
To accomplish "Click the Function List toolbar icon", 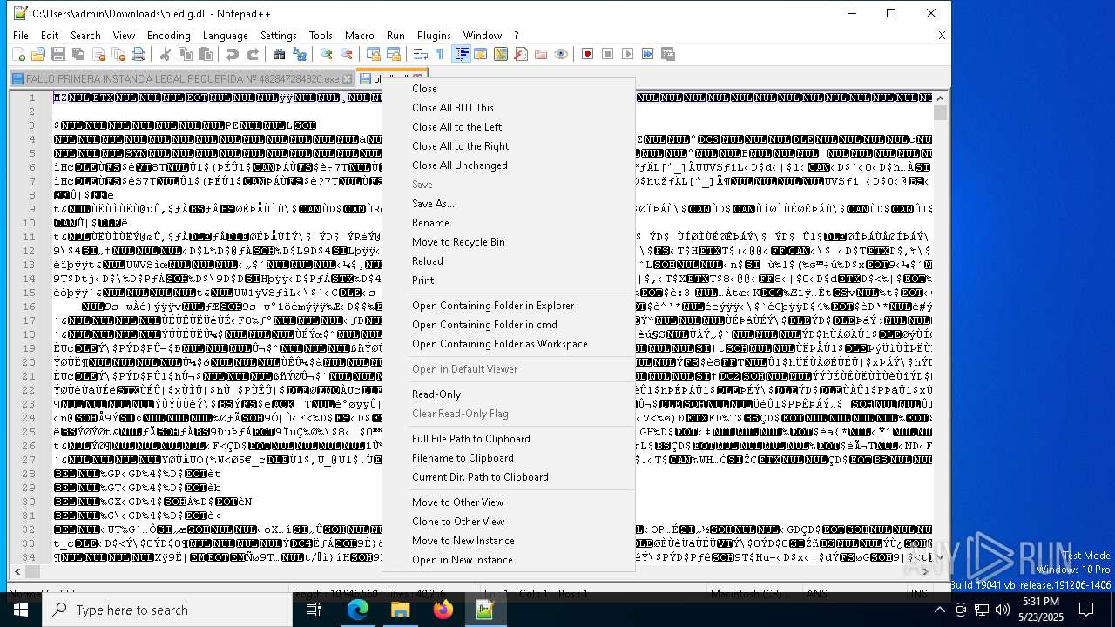I will tap(521, 54).
